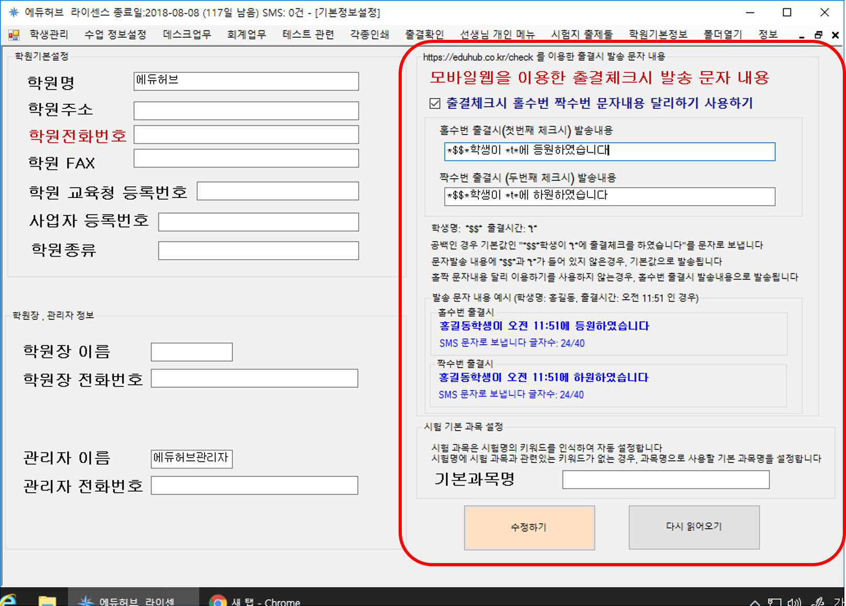Screen dimensions: 846x606
Task: Click the 학원전화번호 red label
Action: pyautogui.click(x=78, y=136)
